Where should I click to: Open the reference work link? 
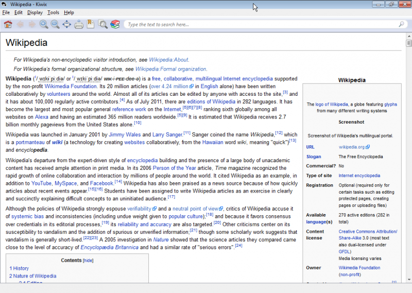[x=129, y=109]
